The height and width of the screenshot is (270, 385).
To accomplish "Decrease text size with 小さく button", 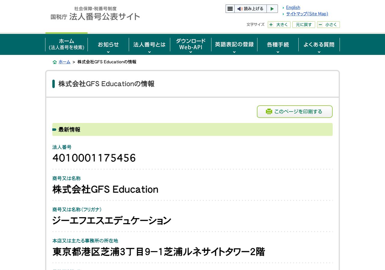I will [328, 25].
